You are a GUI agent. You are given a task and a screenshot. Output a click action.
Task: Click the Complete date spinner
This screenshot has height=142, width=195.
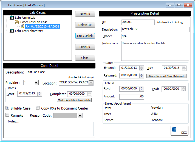pos(89,94)
